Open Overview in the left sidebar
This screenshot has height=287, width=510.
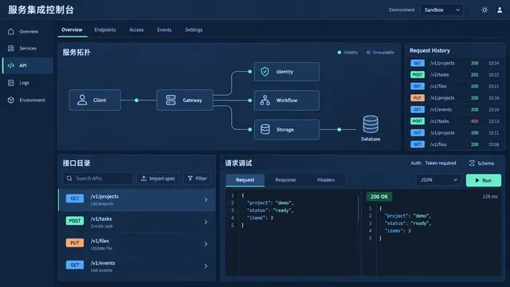click(x=27, y=32)
